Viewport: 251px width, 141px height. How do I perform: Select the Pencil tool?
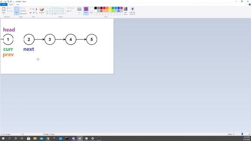click(x=31, y=9)
